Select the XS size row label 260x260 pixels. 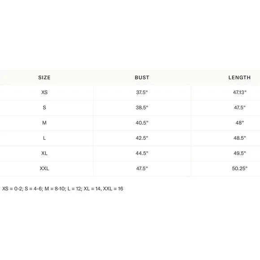44,92
